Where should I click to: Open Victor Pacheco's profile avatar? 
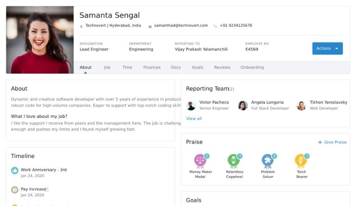[x=191, y=105]
